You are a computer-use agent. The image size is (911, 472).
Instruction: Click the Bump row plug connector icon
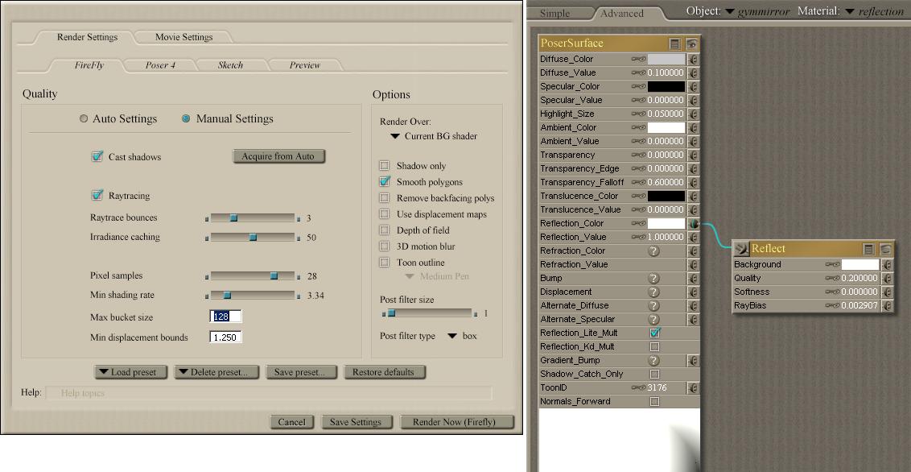[x=693, y=278]
